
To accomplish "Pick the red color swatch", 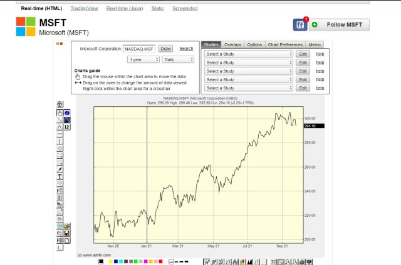I will [160, 261].
